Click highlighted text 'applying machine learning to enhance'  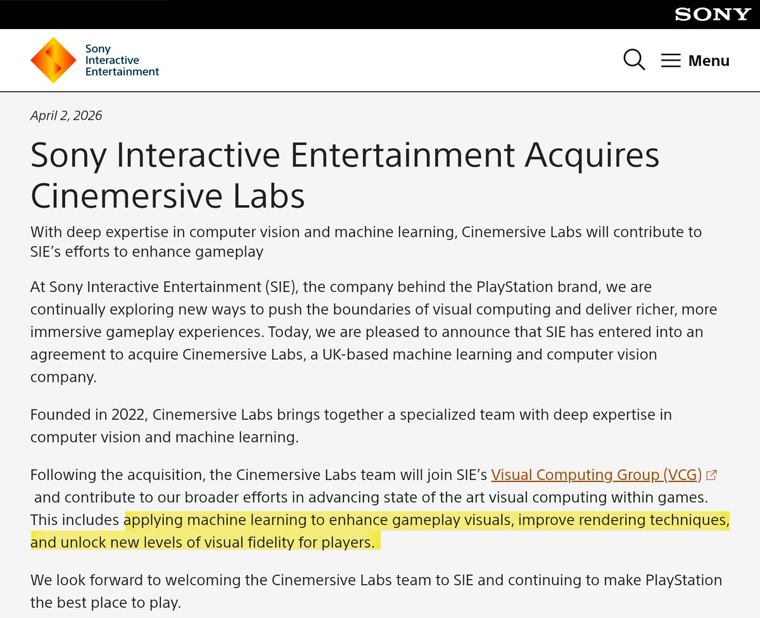[256, 520]
